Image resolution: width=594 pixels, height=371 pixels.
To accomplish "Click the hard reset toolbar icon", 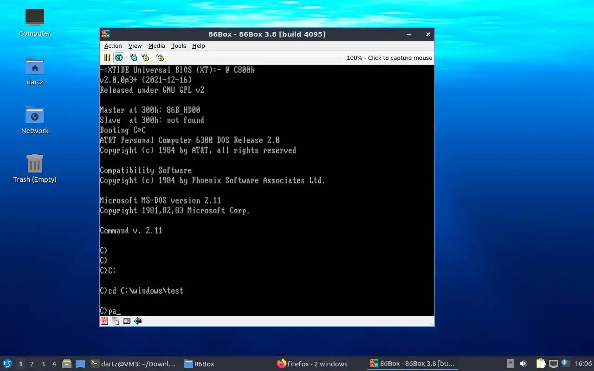I will pos(119,58).
